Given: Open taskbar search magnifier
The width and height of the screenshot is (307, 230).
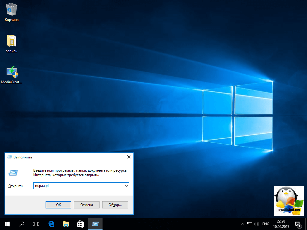Looking at the screenshot, I should 22,224.
